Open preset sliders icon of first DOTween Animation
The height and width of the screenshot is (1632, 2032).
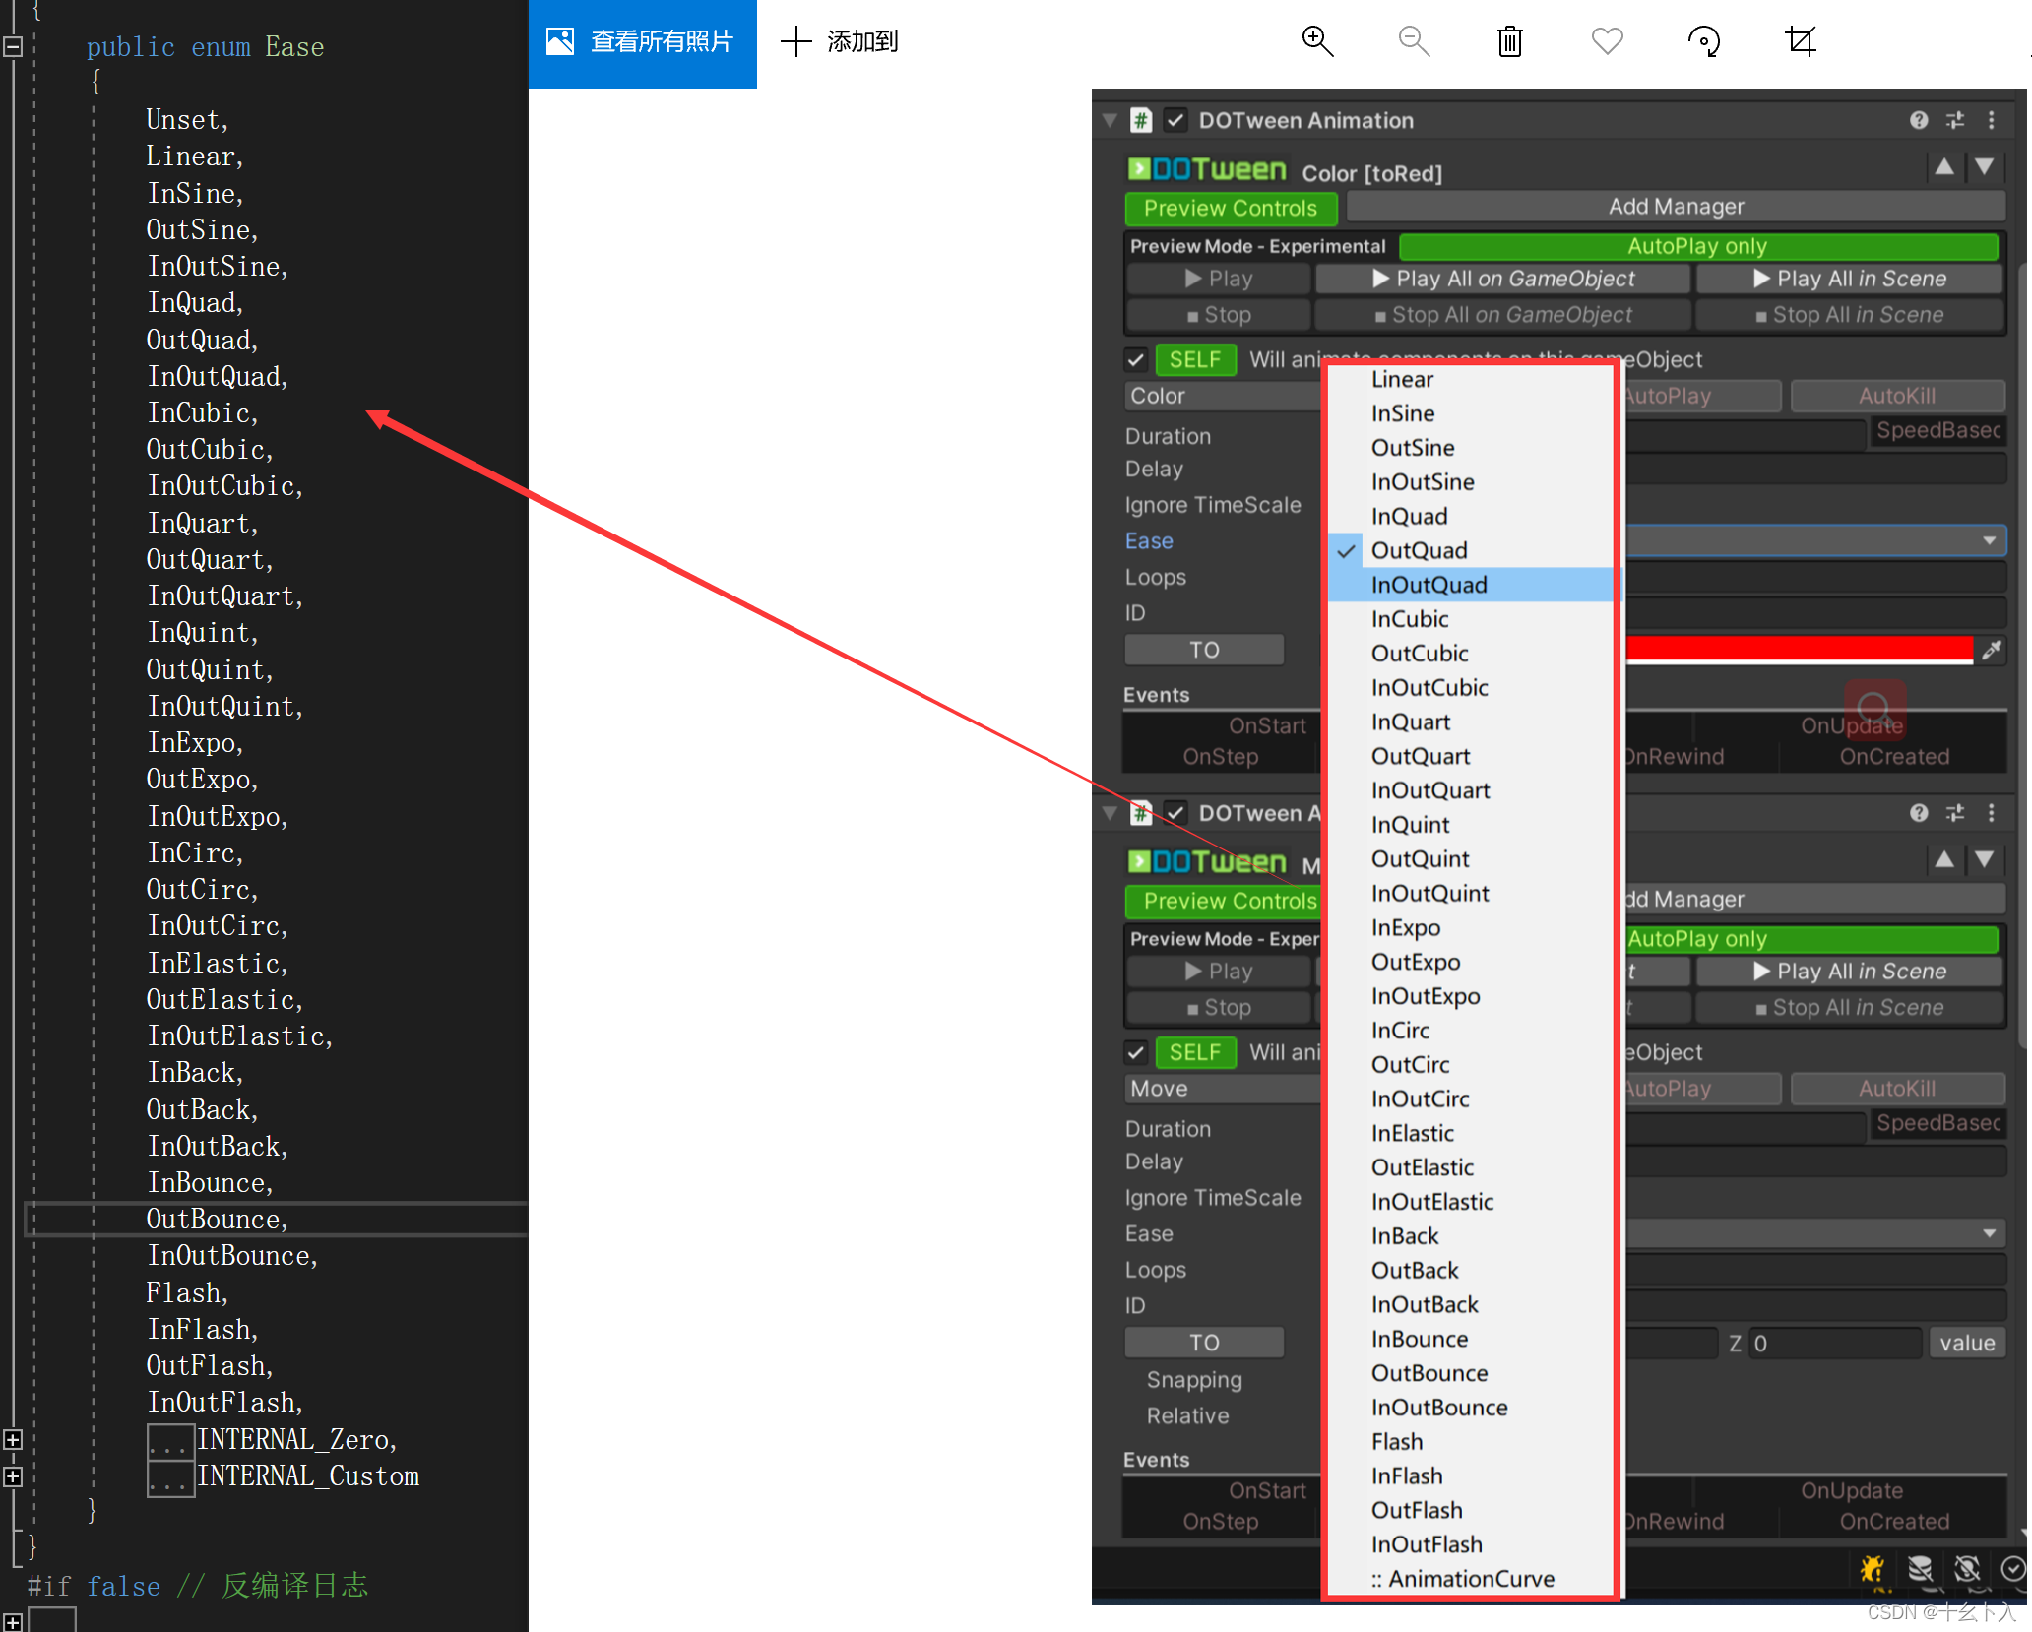point(1955,120)
